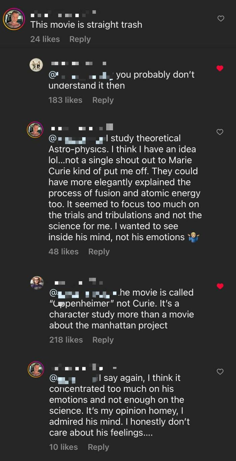Open the 10 likes list on the last comment
Viewport: 236px width, 461px height.
click(x=63, y=447)
